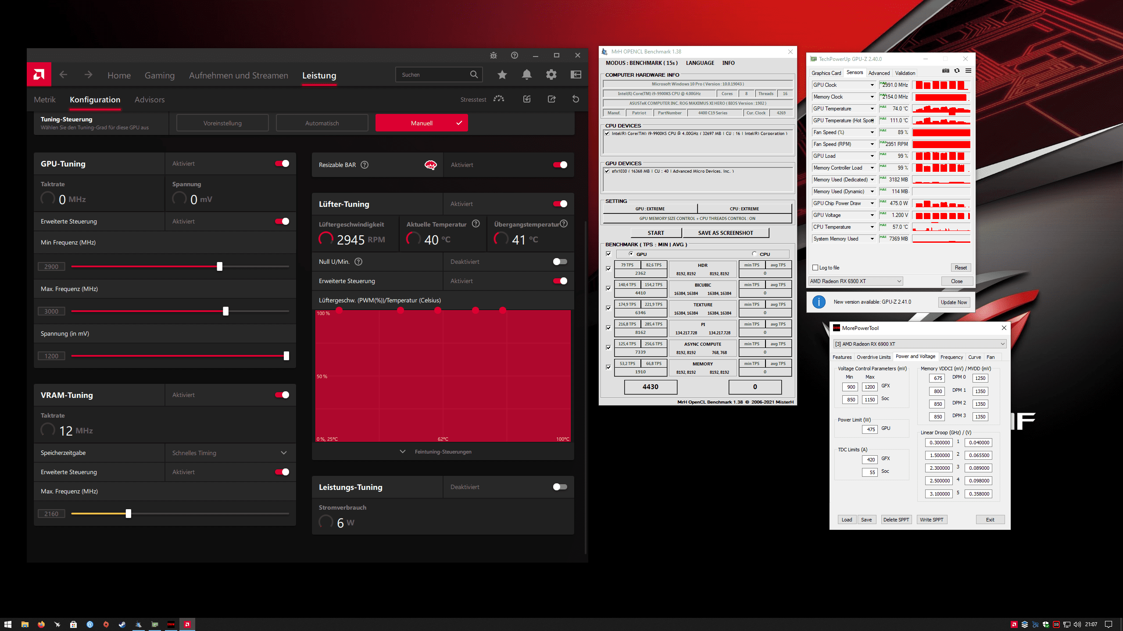Click GPU-Z refresh icon

click(957, 71)
